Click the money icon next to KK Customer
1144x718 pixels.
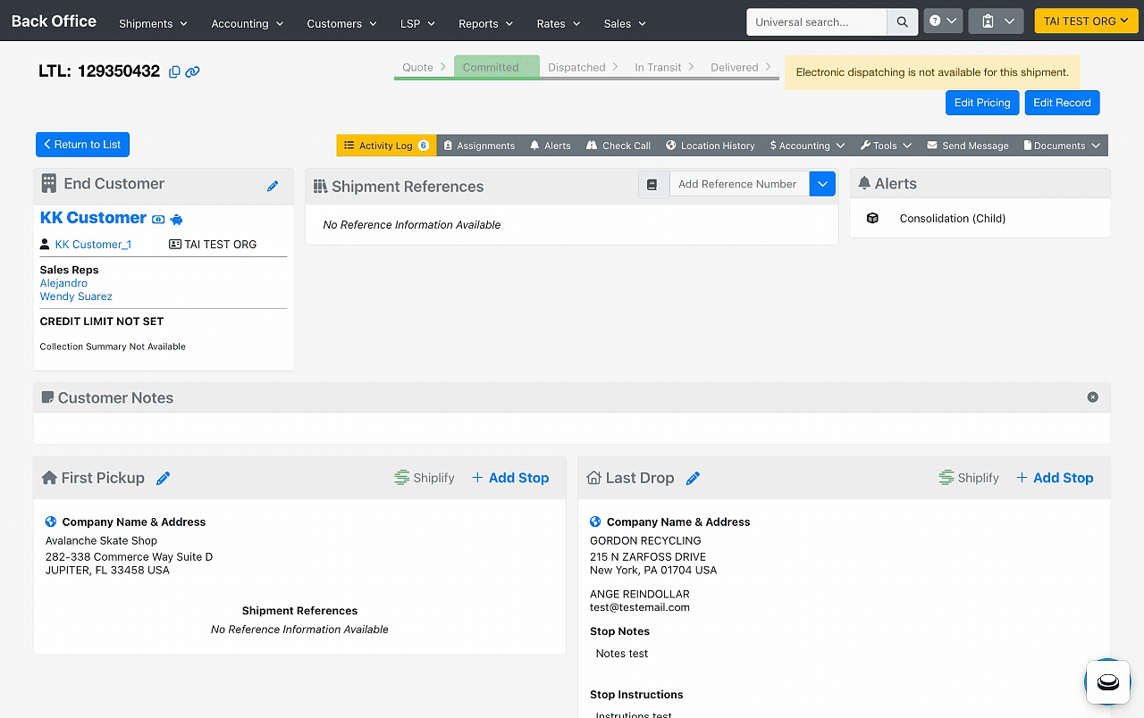[158, 219]
